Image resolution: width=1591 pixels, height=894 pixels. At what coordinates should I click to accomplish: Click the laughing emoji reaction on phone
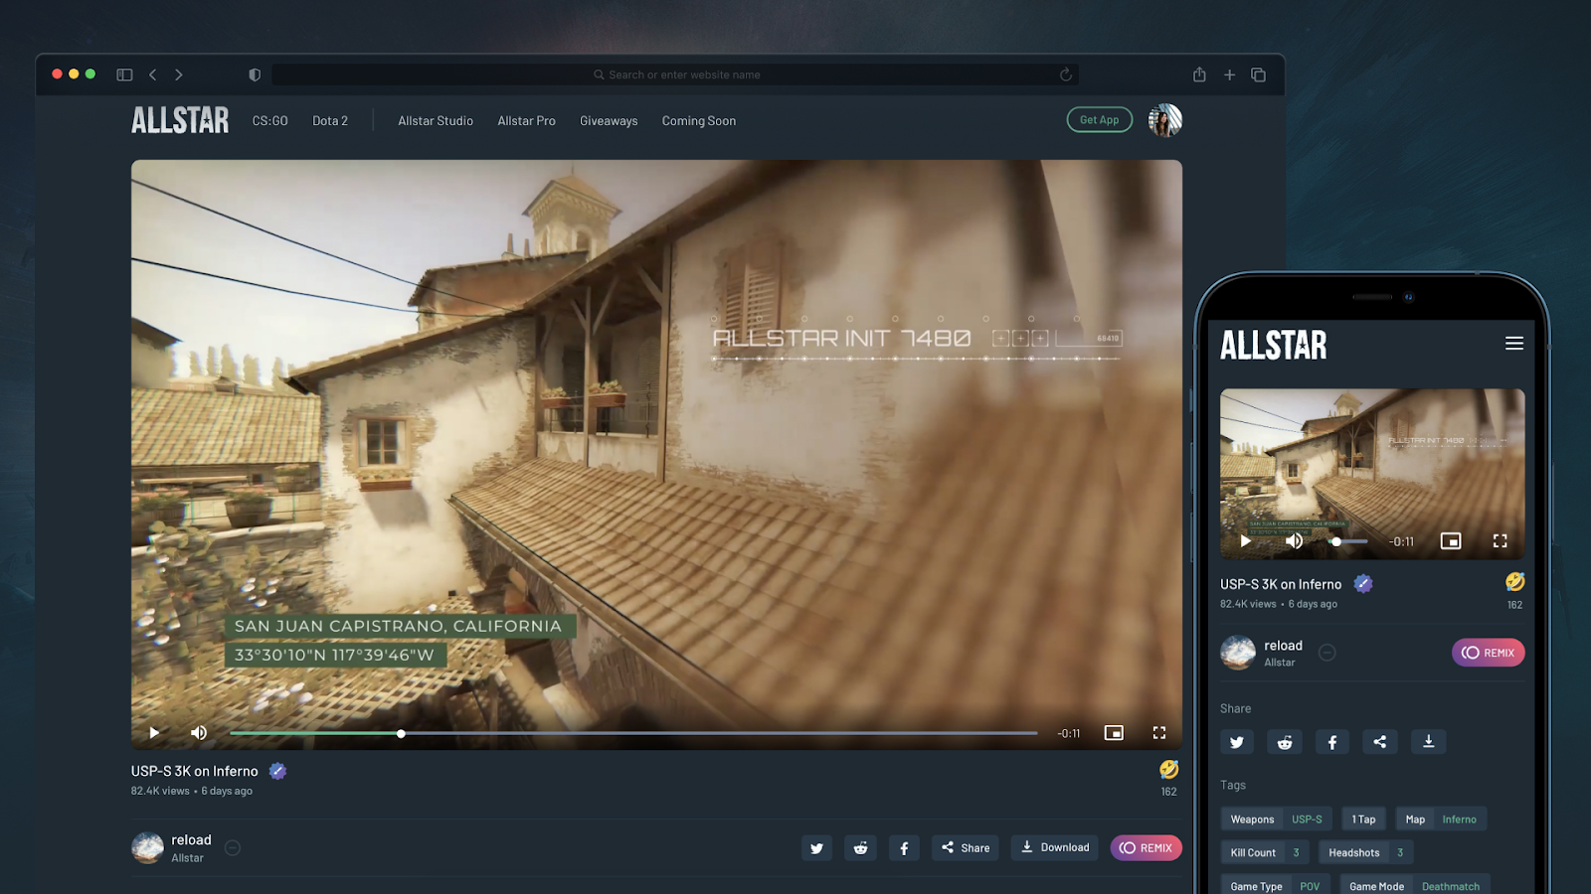1514,582
